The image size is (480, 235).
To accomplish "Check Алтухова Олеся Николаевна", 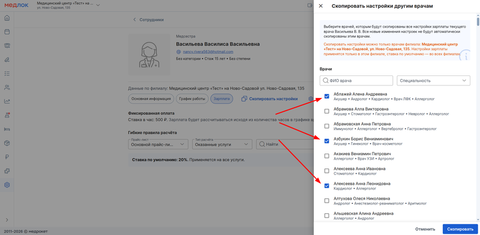I will 326,200.
